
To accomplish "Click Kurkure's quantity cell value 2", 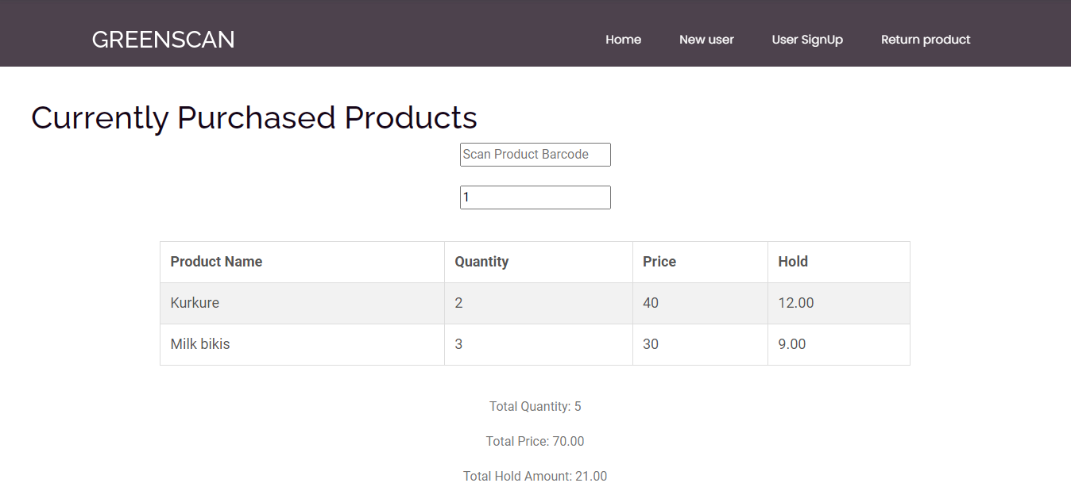I will [458, 303].
